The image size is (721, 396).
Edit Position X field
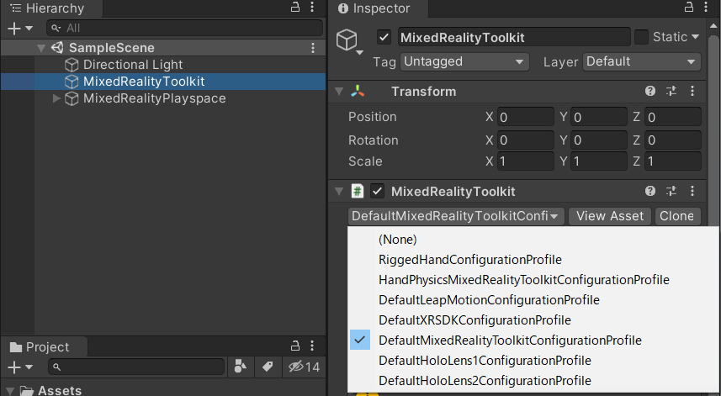pos(526,117)
